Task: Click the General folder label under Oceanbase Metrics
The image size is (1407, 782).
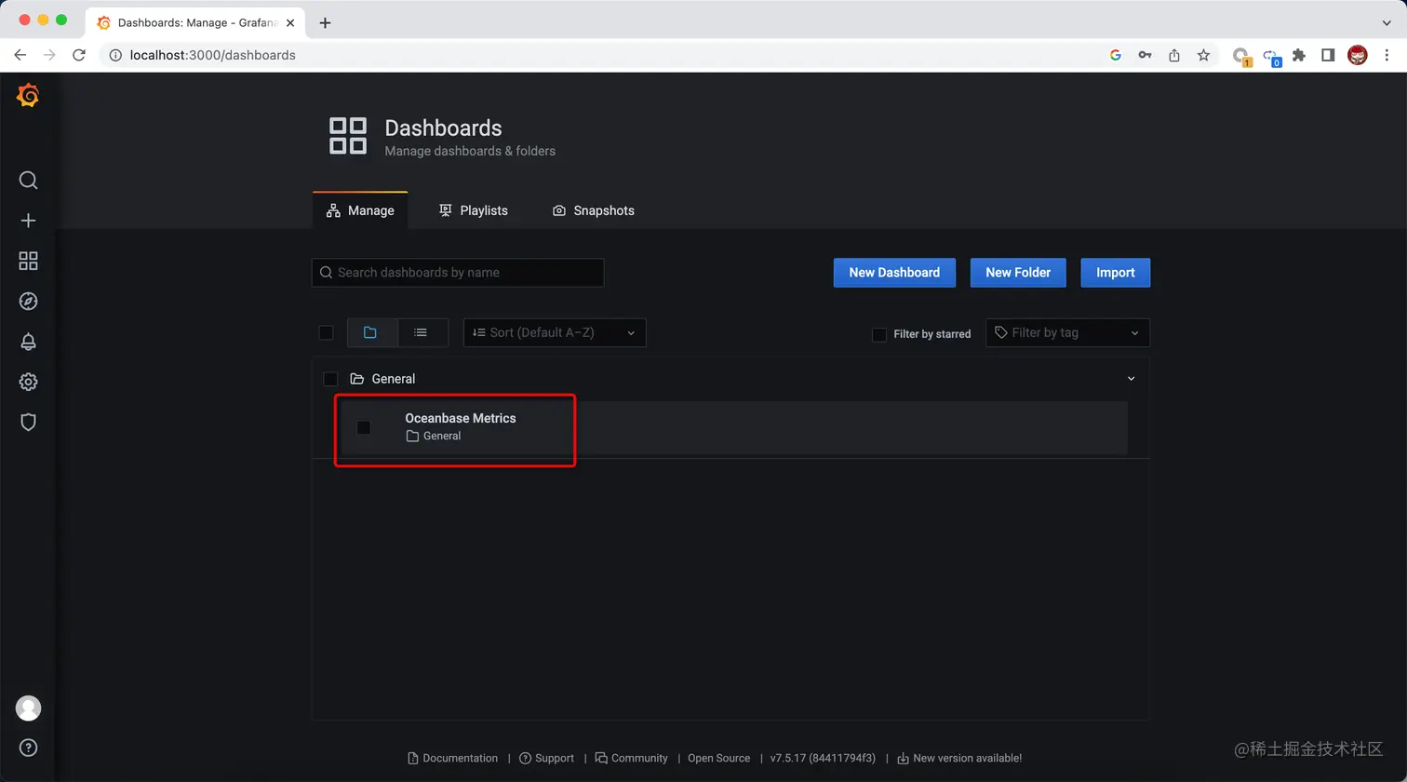Action: click(441, 436)
